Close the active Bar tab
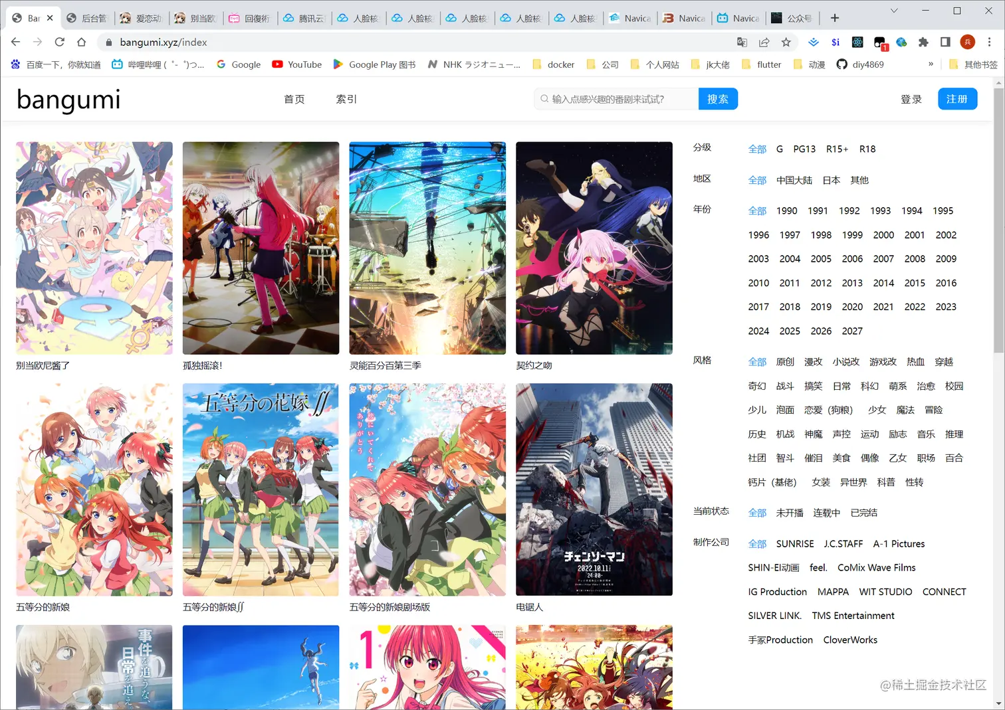 pyautogui.click(x=50, y=18)
